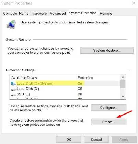138x144 pixels.
Task: Click the system protection computer shield icon
Action: click(11, 24)
